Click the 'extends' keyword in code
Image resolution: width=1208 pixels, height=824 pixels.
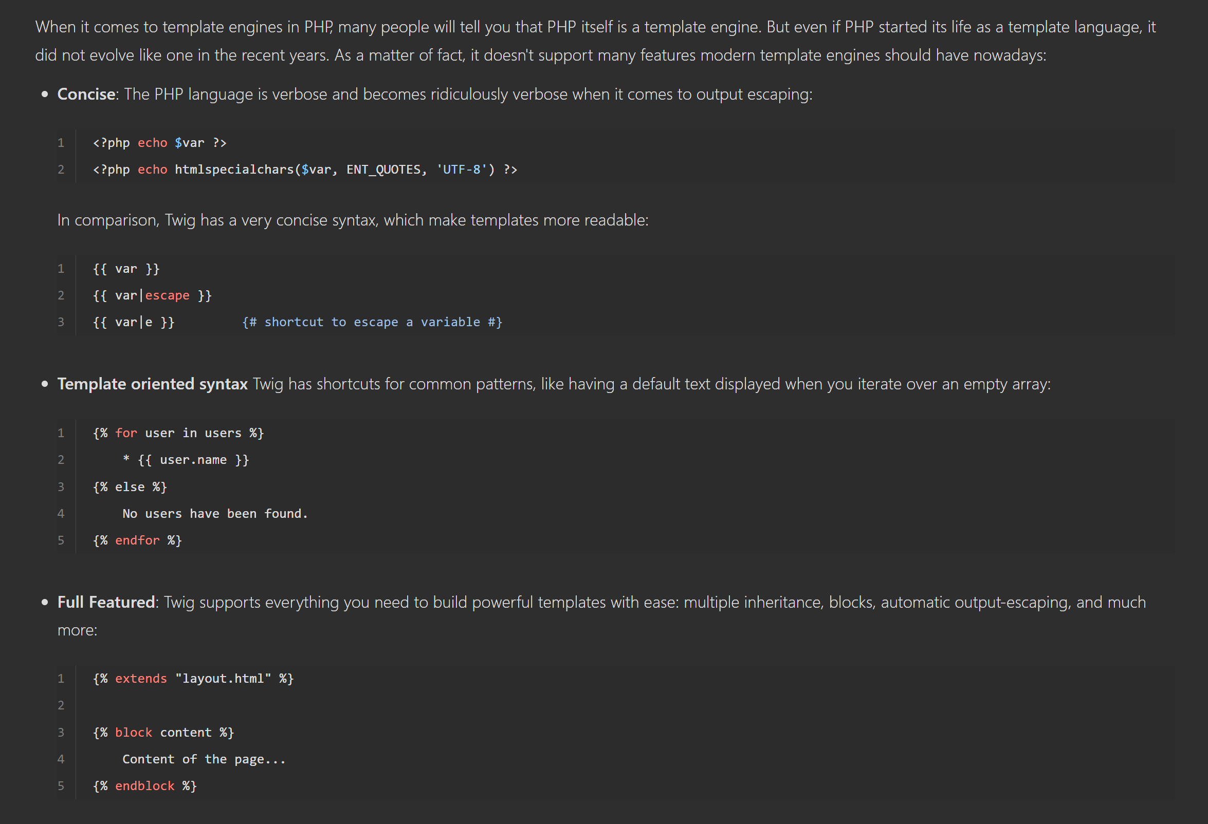click(x=141, y=679)
